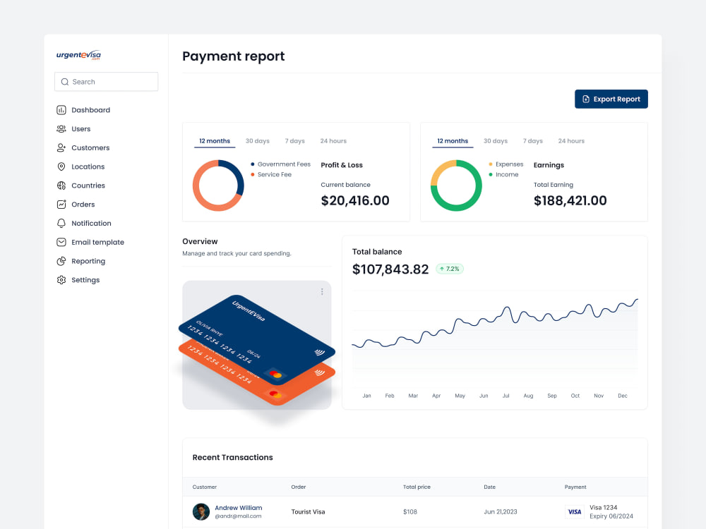The image size is (706, 529).
Task: Click the Expenses legend dot
Action: [x=491, y=164]
